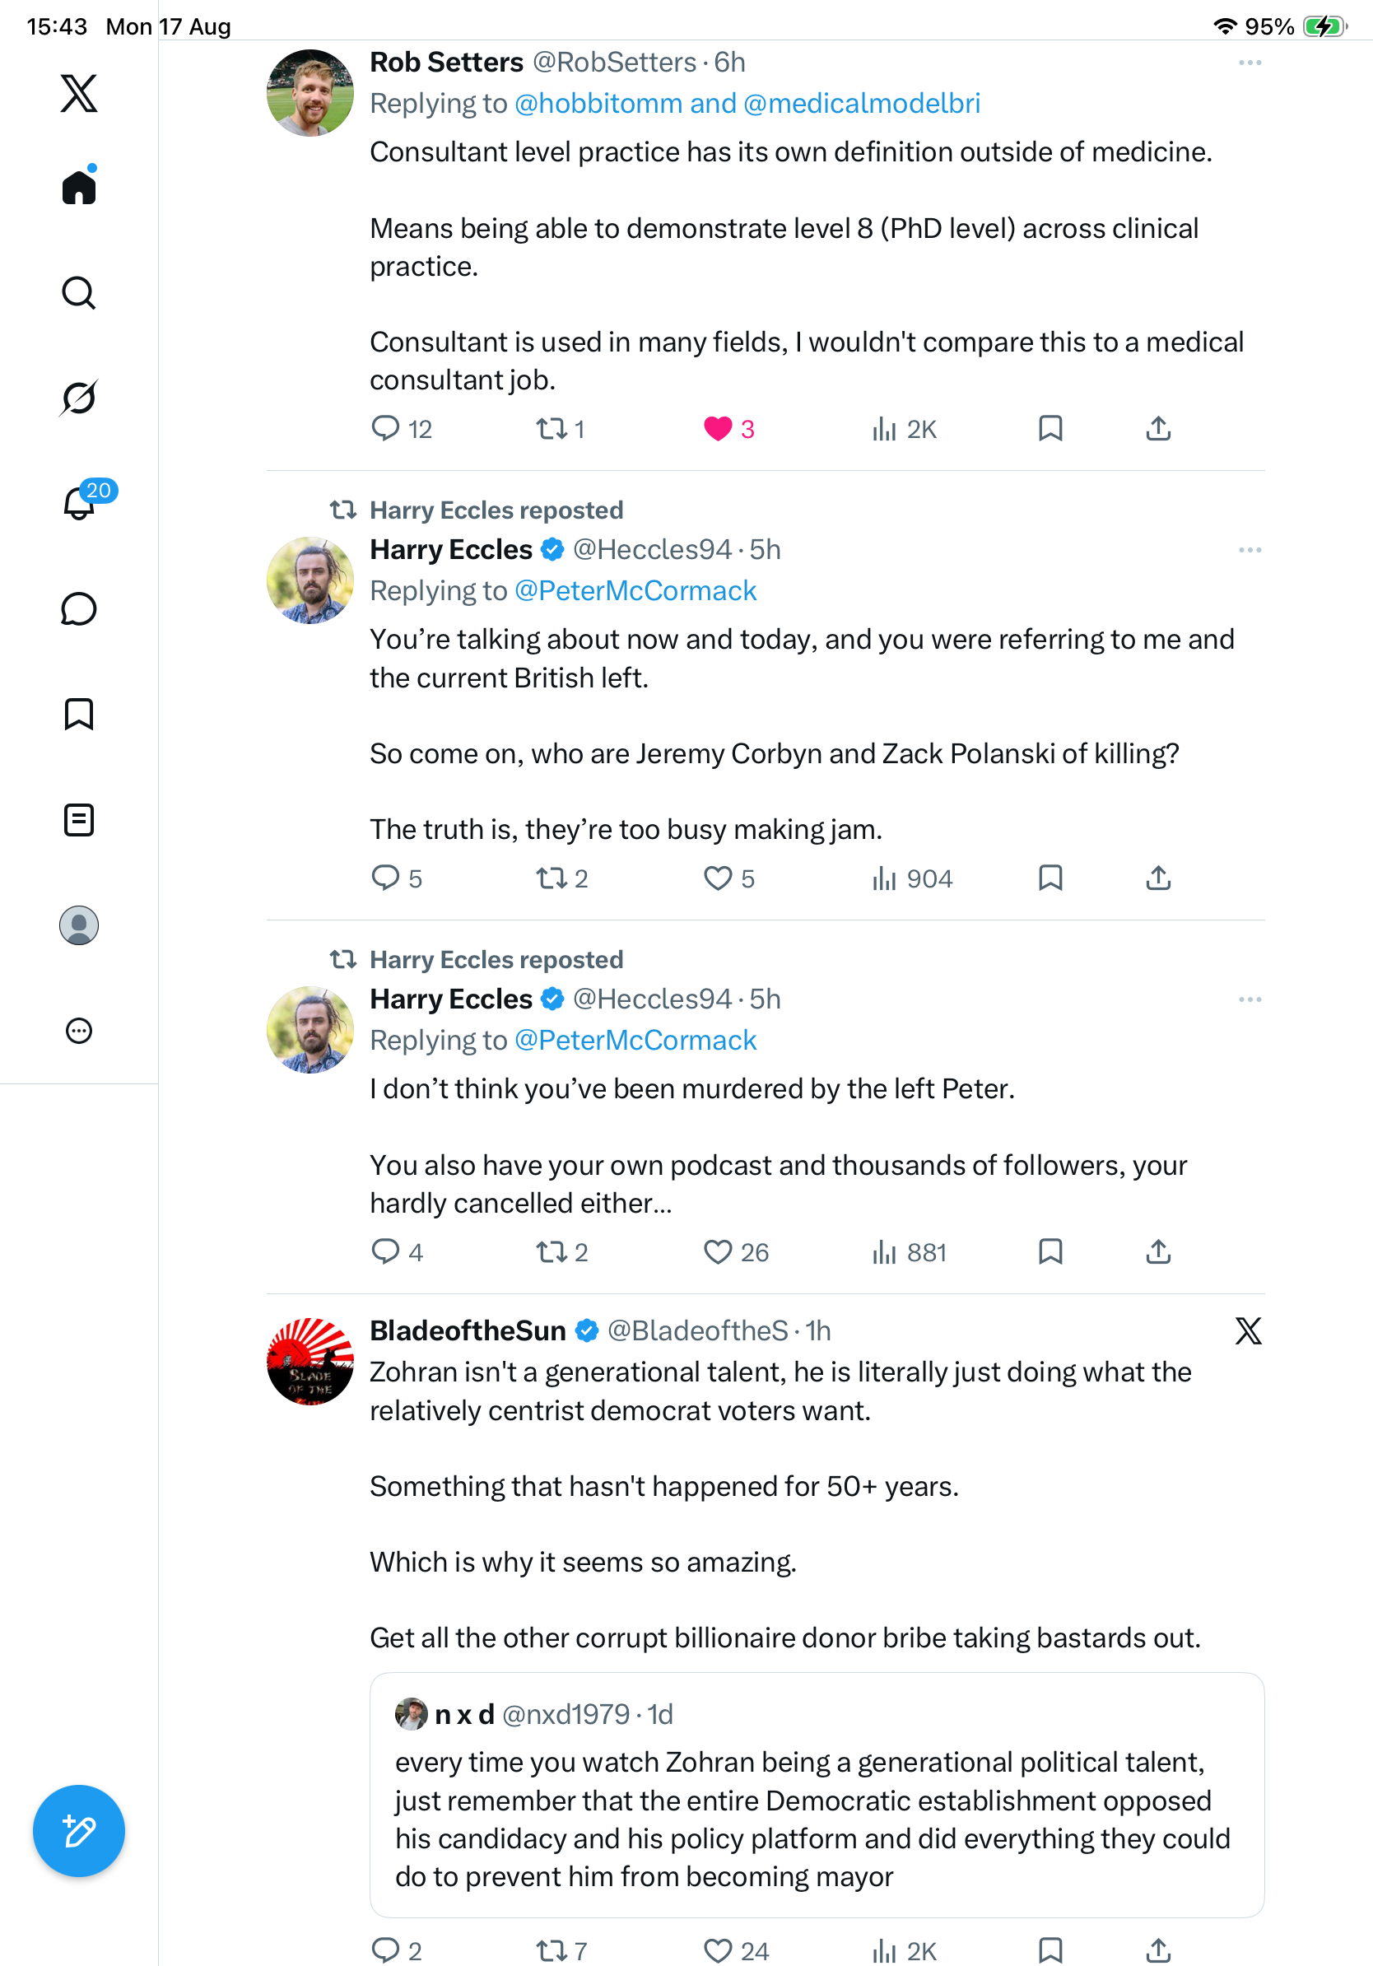Open the @PeterMcCormack link in first Harry reply
The height and width of the screenshot is (1966, 1373).
[635, 591]
